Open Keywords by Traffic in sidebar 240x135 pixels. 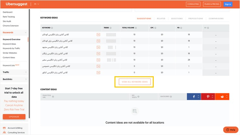pyautogui.click(x=11, y=48)
